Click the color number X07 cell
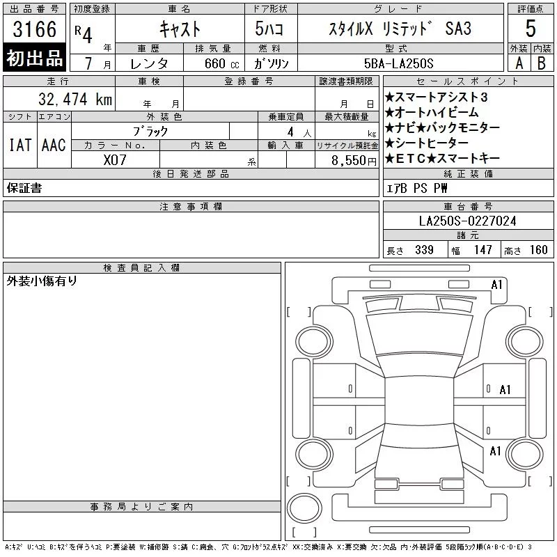The width and height of the screenshot is (557, 557). click(116, 160)
